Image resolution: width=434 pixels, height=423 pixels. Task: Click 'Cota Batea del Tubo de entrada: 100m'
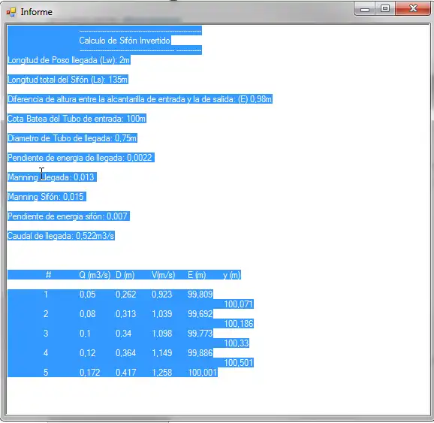[x=77, y=119]
